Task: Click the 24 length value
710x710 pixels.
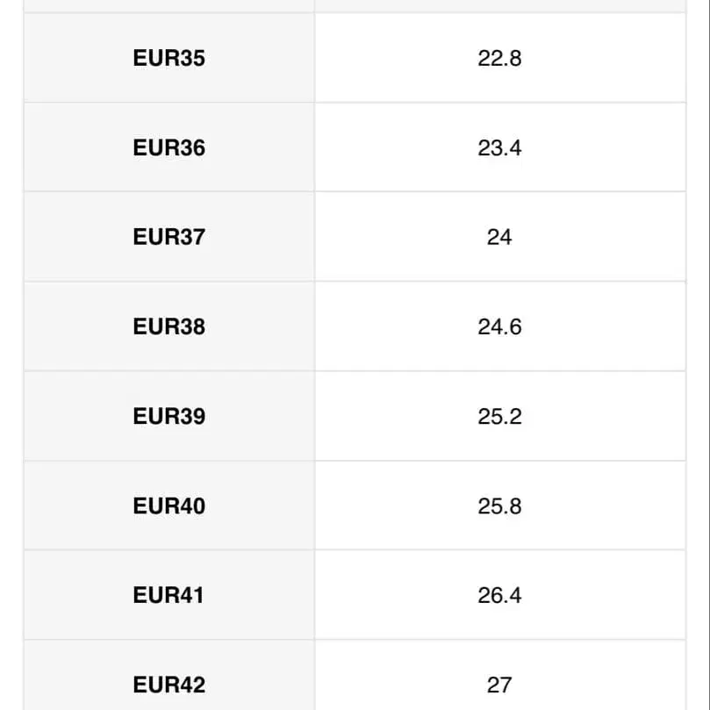Action: 499,237
